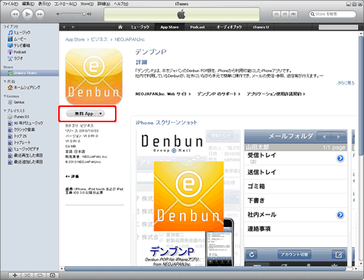Toggle shuffle at the bottom bar
364x280 pixels.
coord(27,276)
